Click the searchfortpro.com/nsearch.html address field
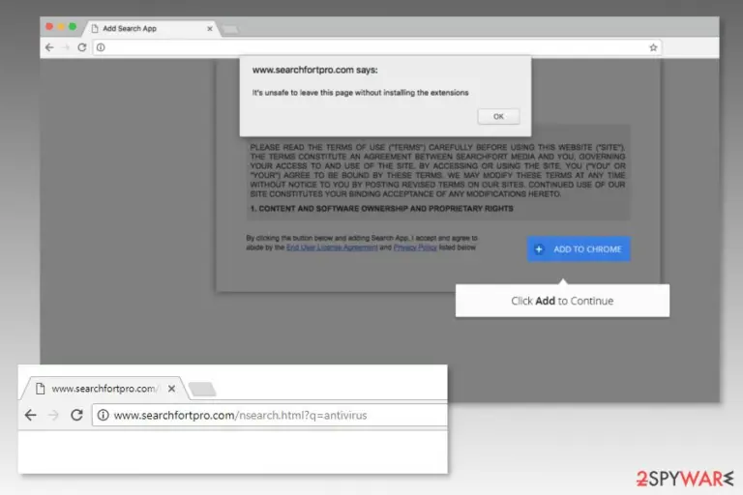This screenshot has width=743, height=495. coord(270,416)
